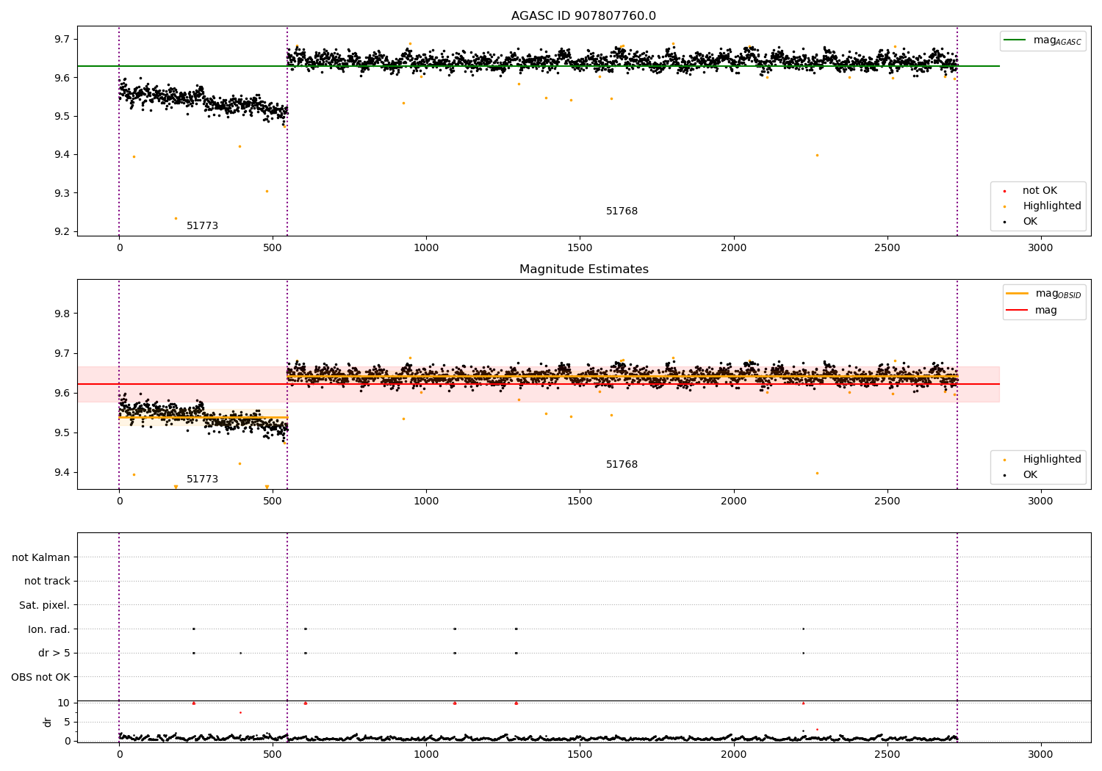Viewport: 1102px width, 771px height.
Task: Click the obsid label 51773 in top plot
Action: click(202, 226)
